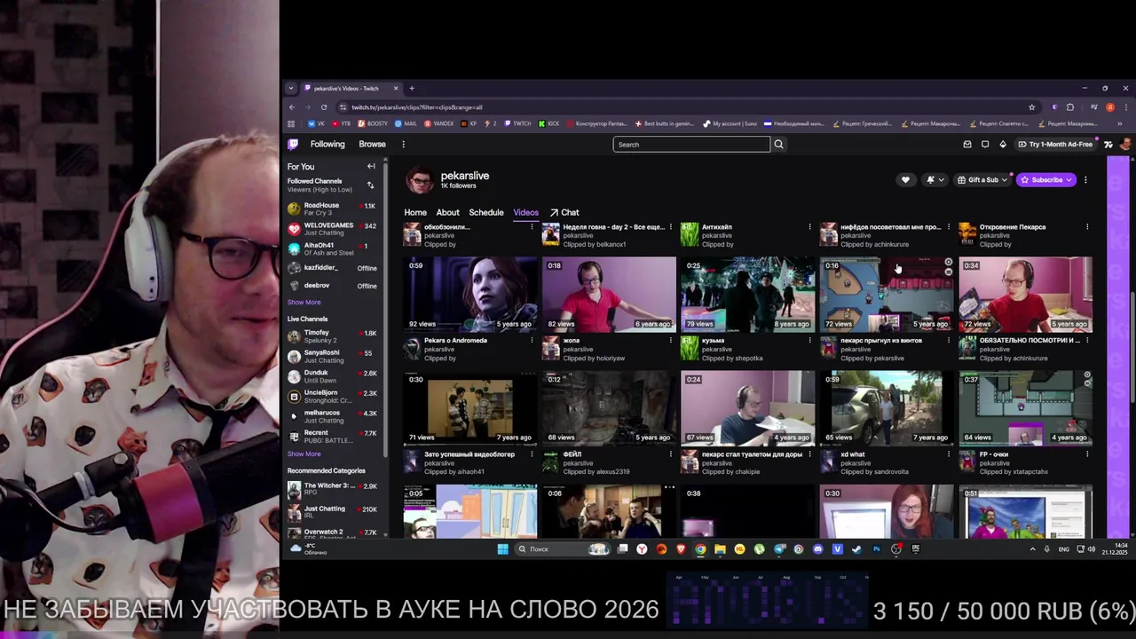
Task: Open options menu for Pekars o Andromeda clip
Action: click(x=532, y=341)
